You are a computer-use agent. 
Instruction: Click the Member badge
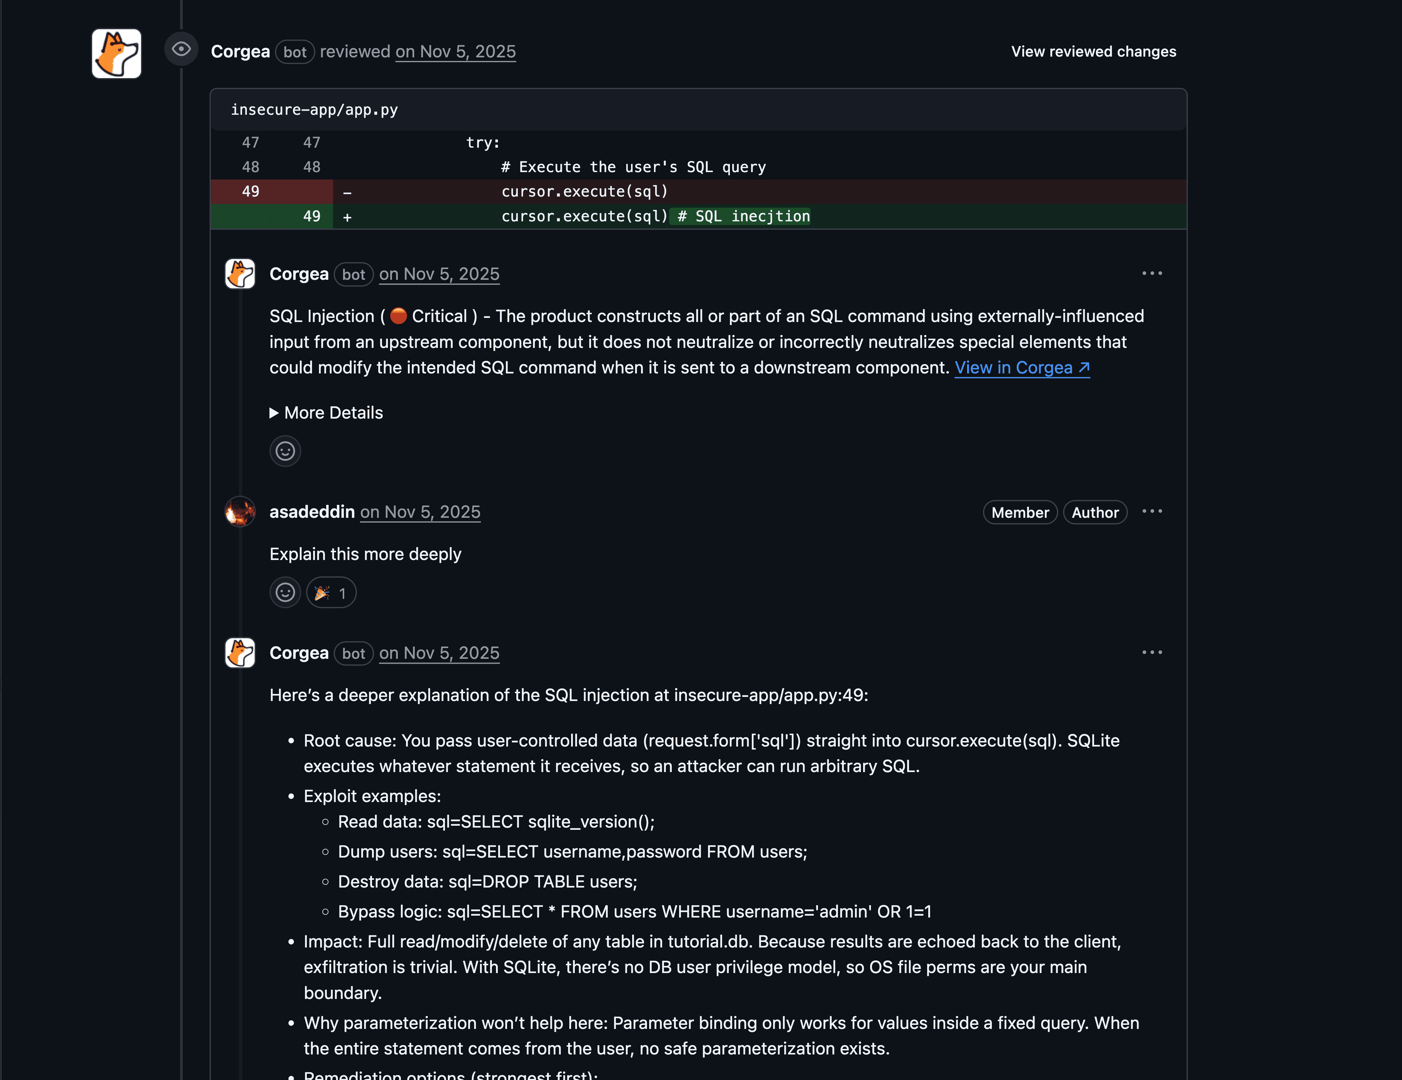pyautogui.click(x=1019, y=512)
